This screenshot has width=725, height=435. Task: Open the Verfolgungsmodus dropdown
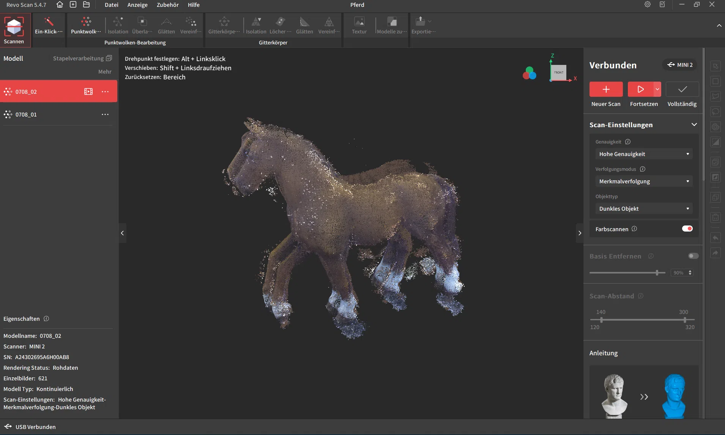[x=644, y=181]
